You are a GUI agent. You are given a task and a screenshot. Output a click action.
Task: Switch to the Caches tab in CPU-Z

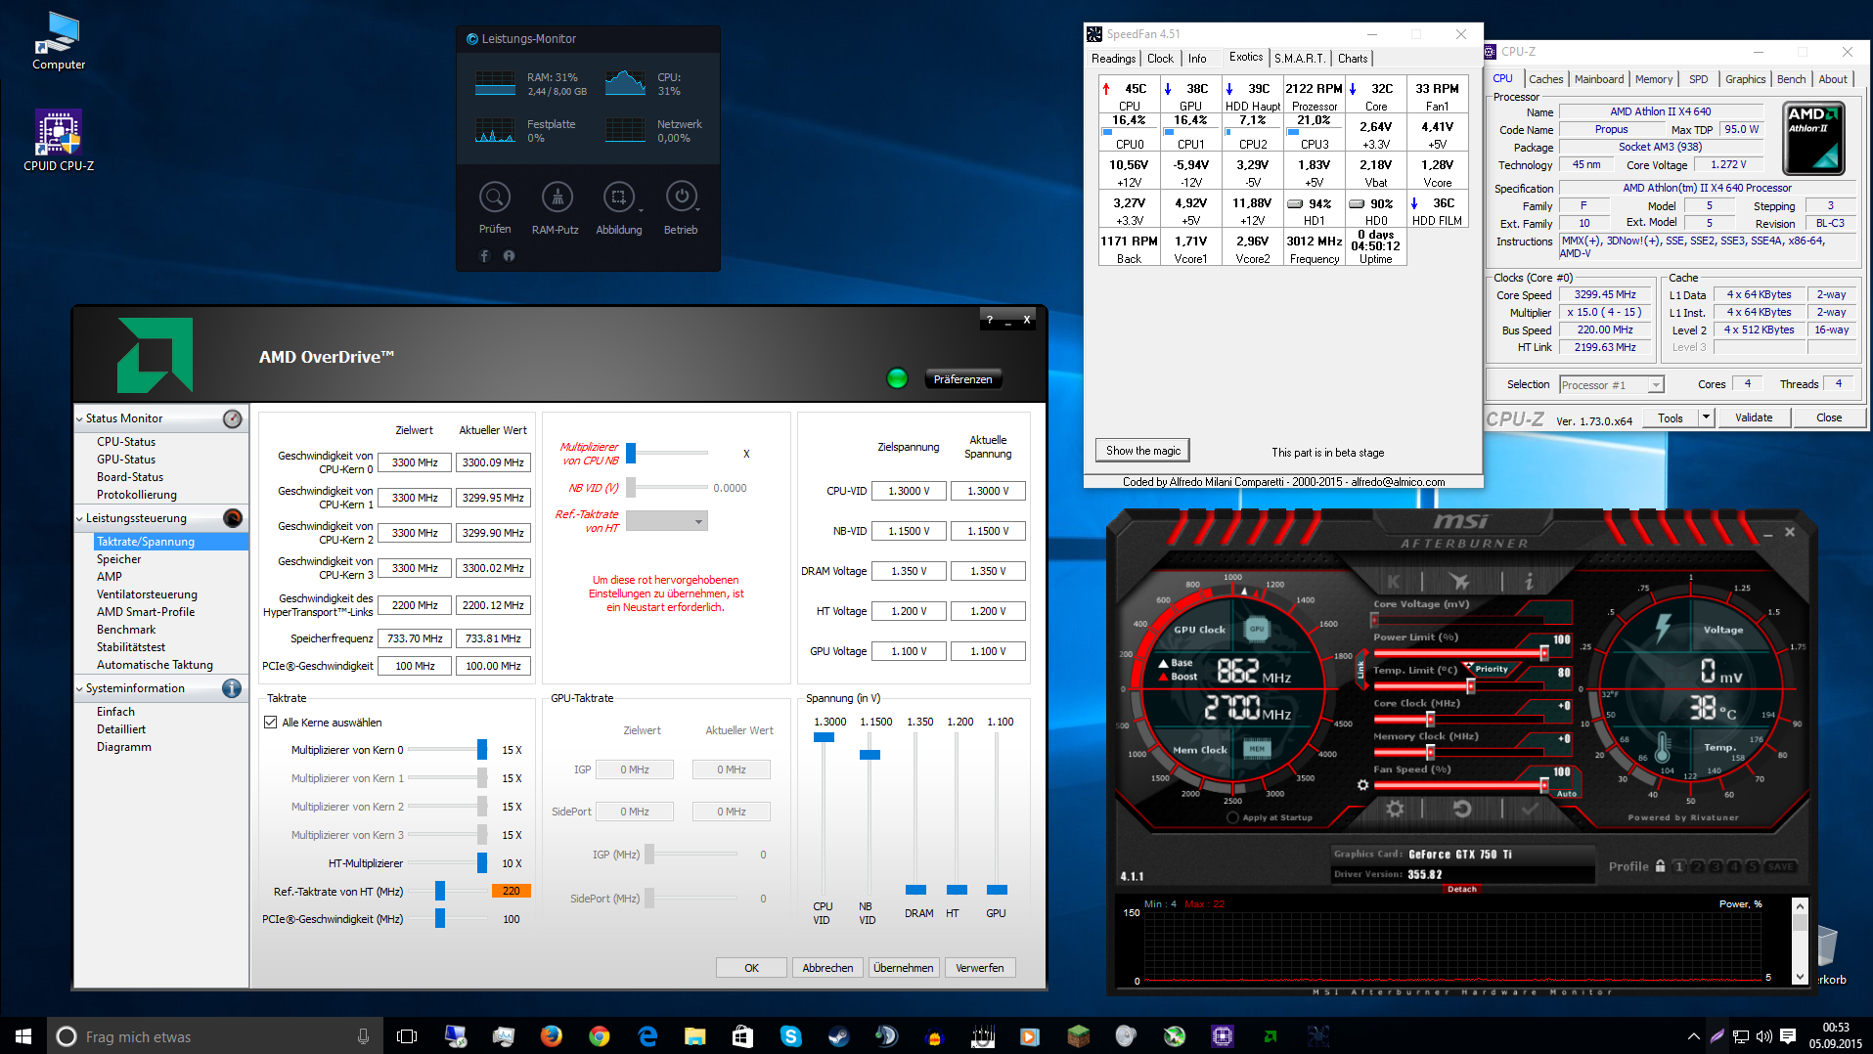click(1545, 79)
